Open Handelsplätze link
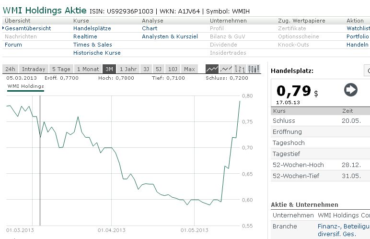 click(x=92, y=28)
